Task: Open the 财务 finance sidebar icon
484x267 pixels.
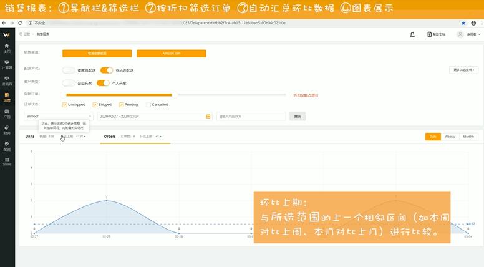Action: point(7,130)
